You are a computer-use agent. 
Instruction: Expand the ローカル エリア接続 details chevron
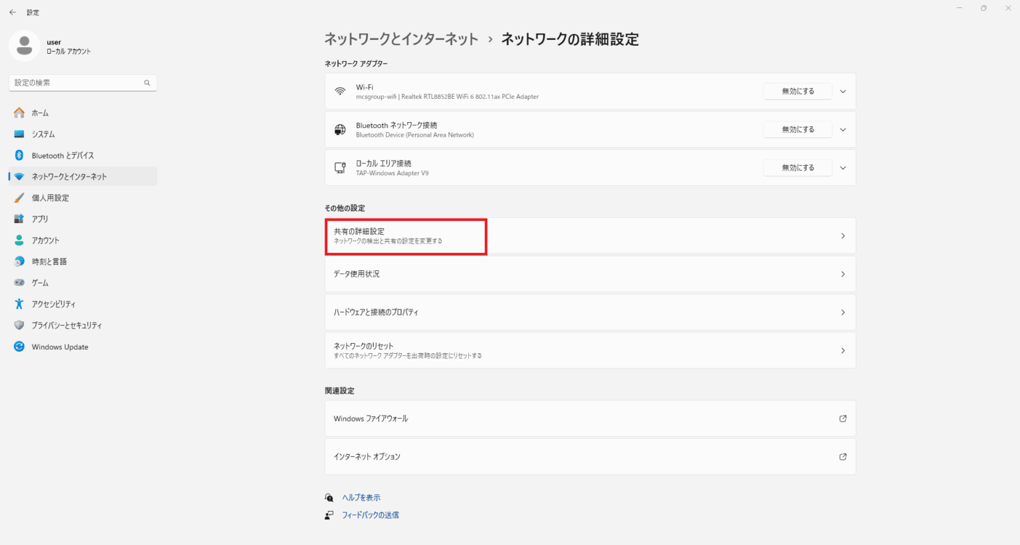point(843,168)
